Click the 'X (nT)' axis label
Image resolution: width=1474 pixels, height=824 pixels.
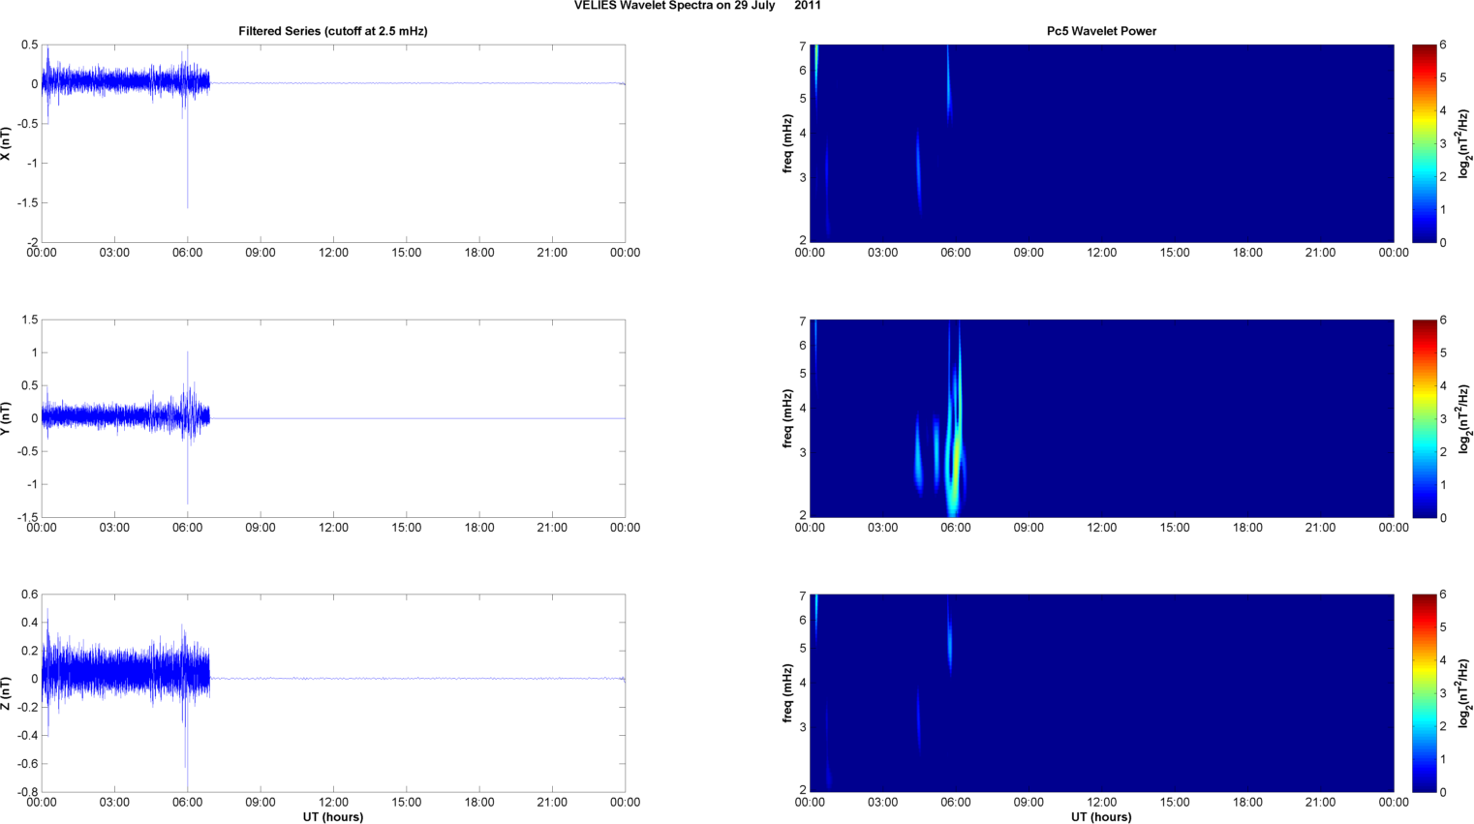click(x=7, y=143)
